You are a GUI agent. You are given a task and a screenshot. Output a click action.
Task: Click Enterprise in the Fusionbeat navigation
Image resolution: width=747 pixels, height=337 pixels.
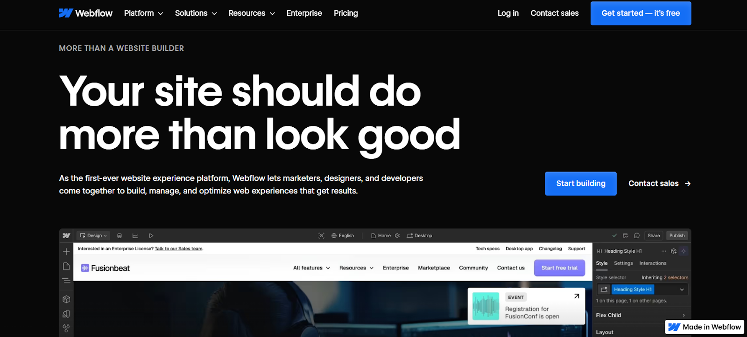[x=396, y=268]
